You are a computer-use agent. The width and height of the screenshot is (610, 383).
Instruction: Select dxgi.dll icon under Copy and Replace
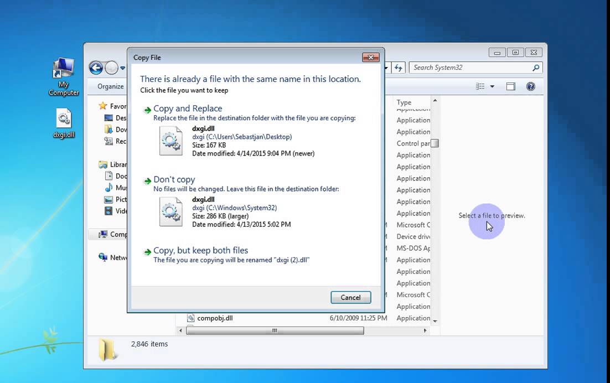click(171, 141)
